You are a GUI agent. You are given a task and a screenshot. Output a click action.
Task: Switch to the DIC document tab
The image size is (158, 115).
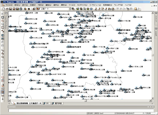[46, 103]
